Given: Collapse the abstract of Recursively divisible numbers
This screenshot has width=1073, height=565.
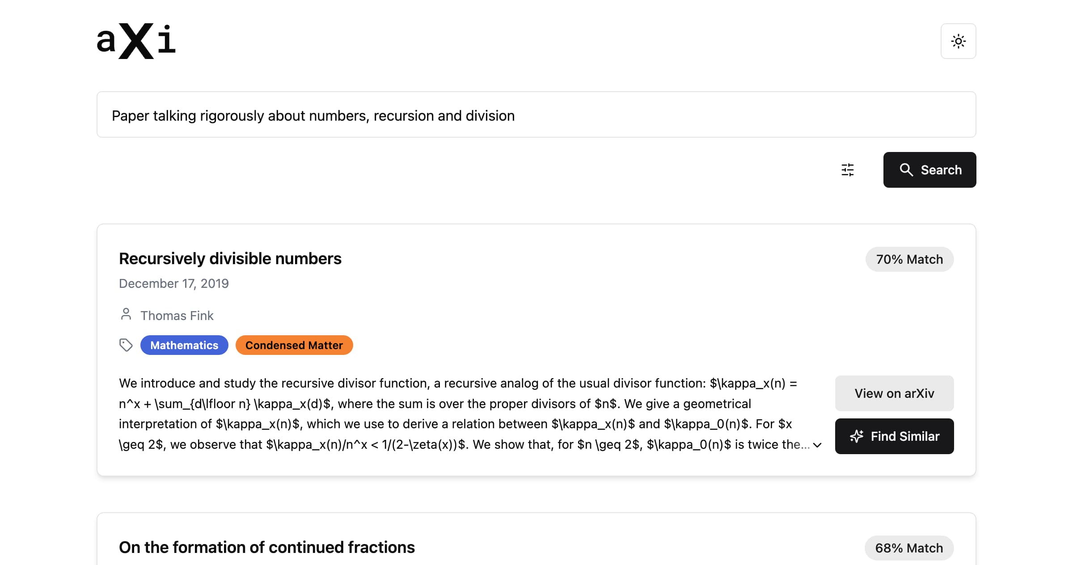Looking at the screenshot, I should (818, 445).
